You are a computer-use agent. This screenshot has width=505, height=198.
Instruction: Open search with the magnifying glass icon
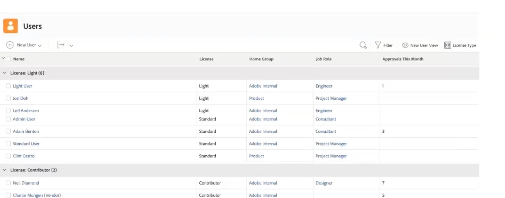click(363, 45)
